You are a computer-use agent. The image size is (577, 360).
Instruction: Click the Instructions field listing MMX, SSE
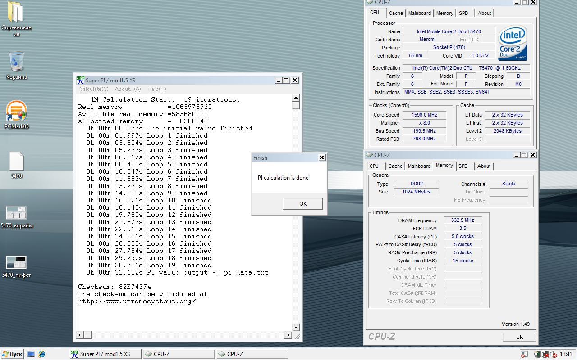[467, 92]
